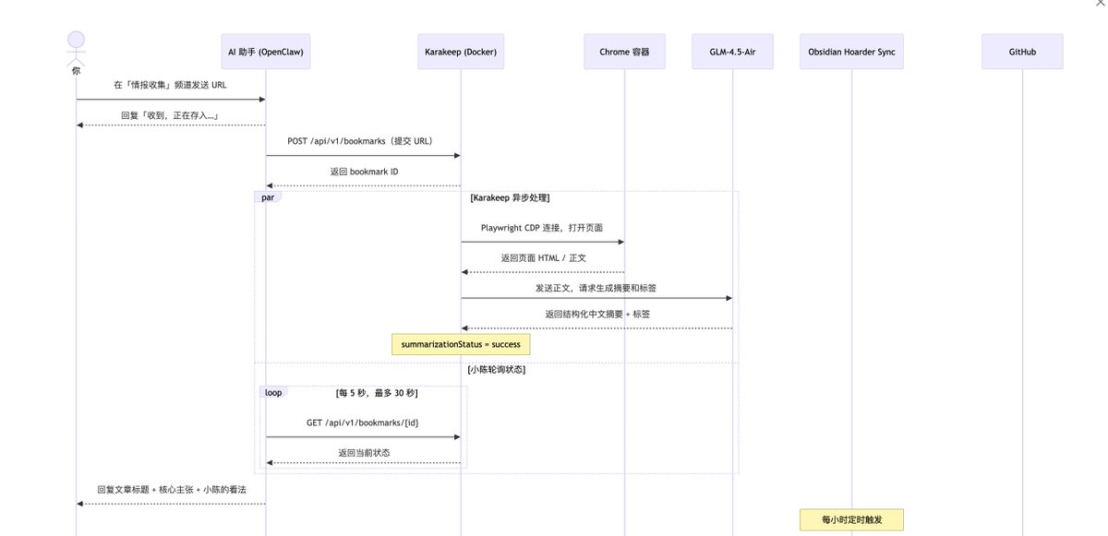This screenshot has height=536, width=1108.
Task: Click the POST /api/v1/bookmarks message label
Action: click(x=360, y=140)
